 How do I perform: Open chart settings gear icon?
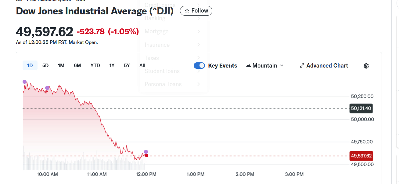tap(366, 66)
